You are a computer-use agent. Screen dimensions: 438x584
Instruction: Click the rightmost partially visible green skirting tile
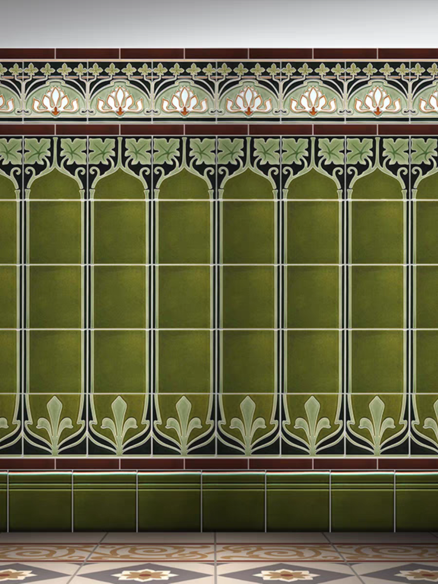click(417, 501)
